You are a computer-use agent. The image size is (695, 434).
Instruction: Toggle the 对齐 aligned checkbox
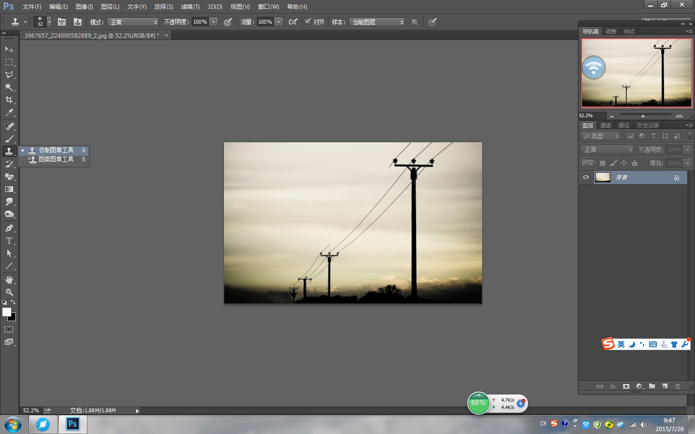[x=307, y=21]
